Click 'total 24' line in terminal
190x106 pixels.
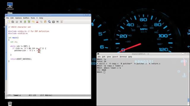pos(102,62)
